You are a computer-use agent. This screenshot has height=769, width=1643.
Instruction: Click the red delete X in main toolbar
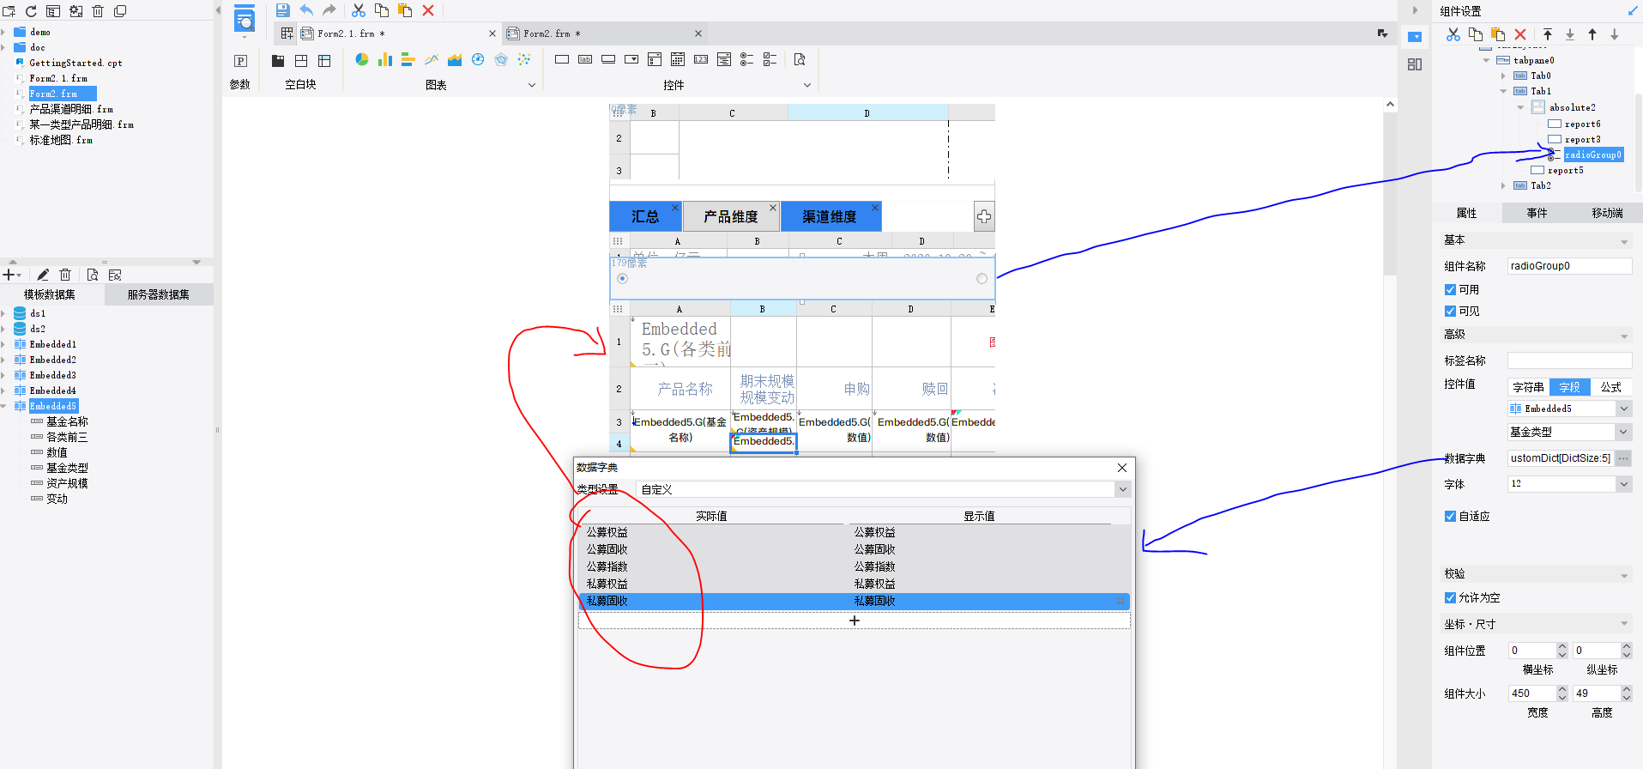click(x=428, y=10)
